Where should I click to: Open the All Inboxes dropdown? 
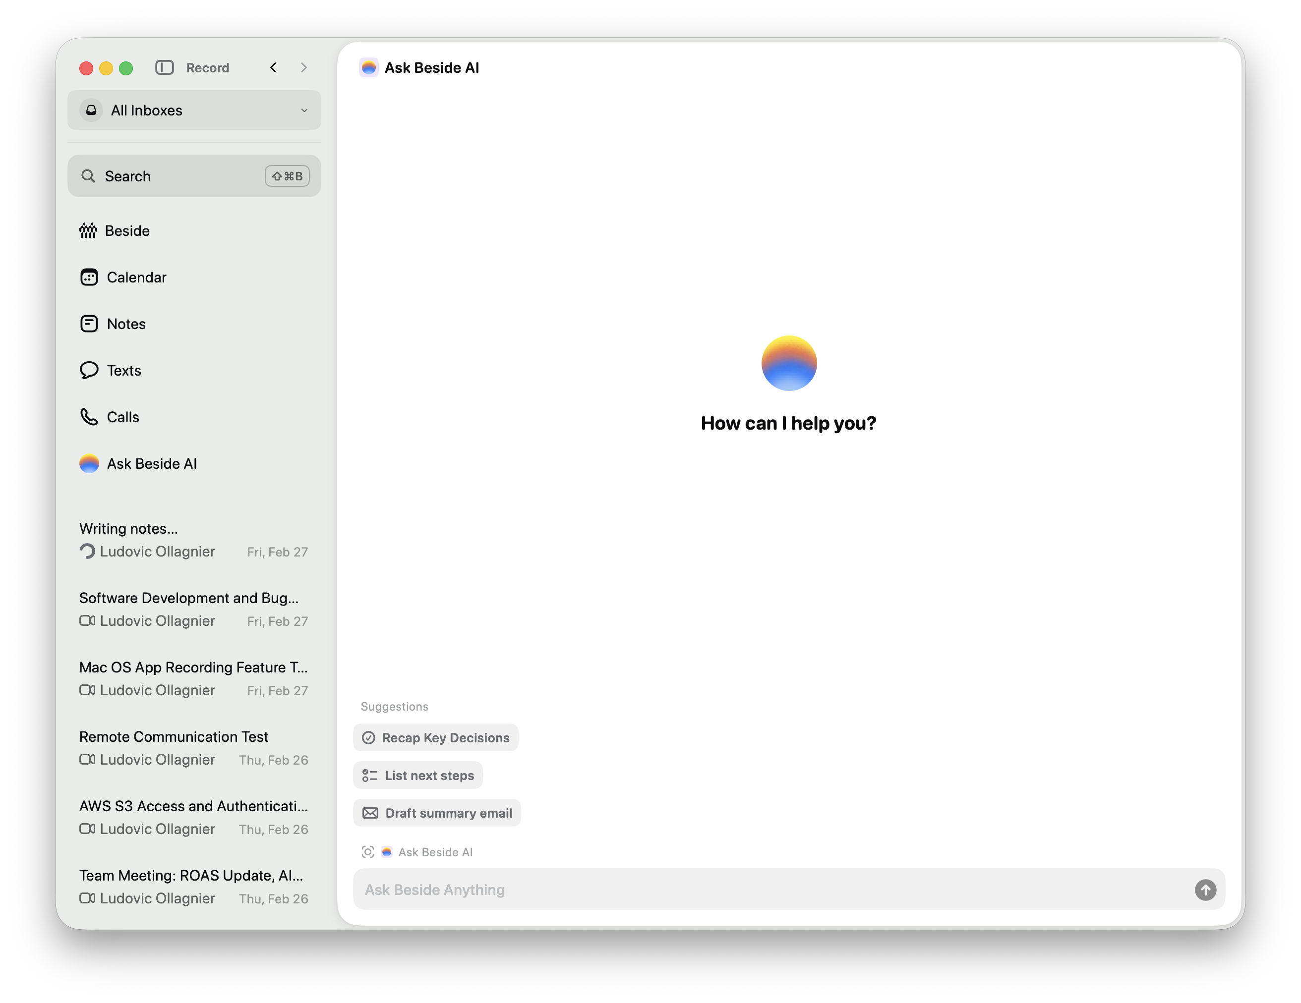pos(194,110)
